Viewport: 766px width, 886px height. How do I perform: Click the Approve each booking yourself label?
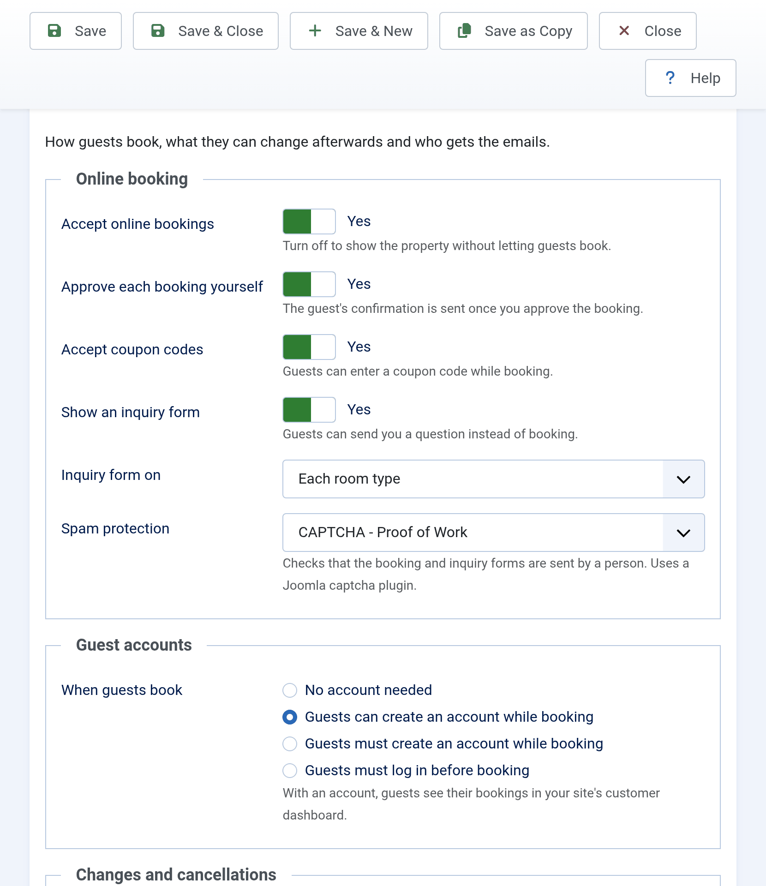(162, 287)
